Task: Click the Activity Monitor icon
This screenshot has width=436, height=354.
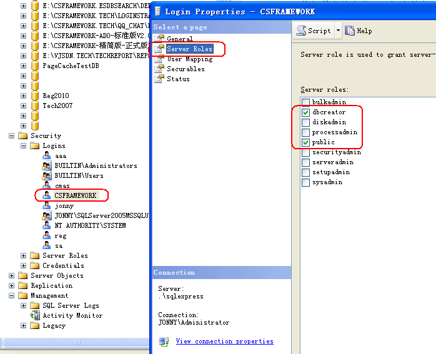Action: pyautogui.click(x=35, y=315)
